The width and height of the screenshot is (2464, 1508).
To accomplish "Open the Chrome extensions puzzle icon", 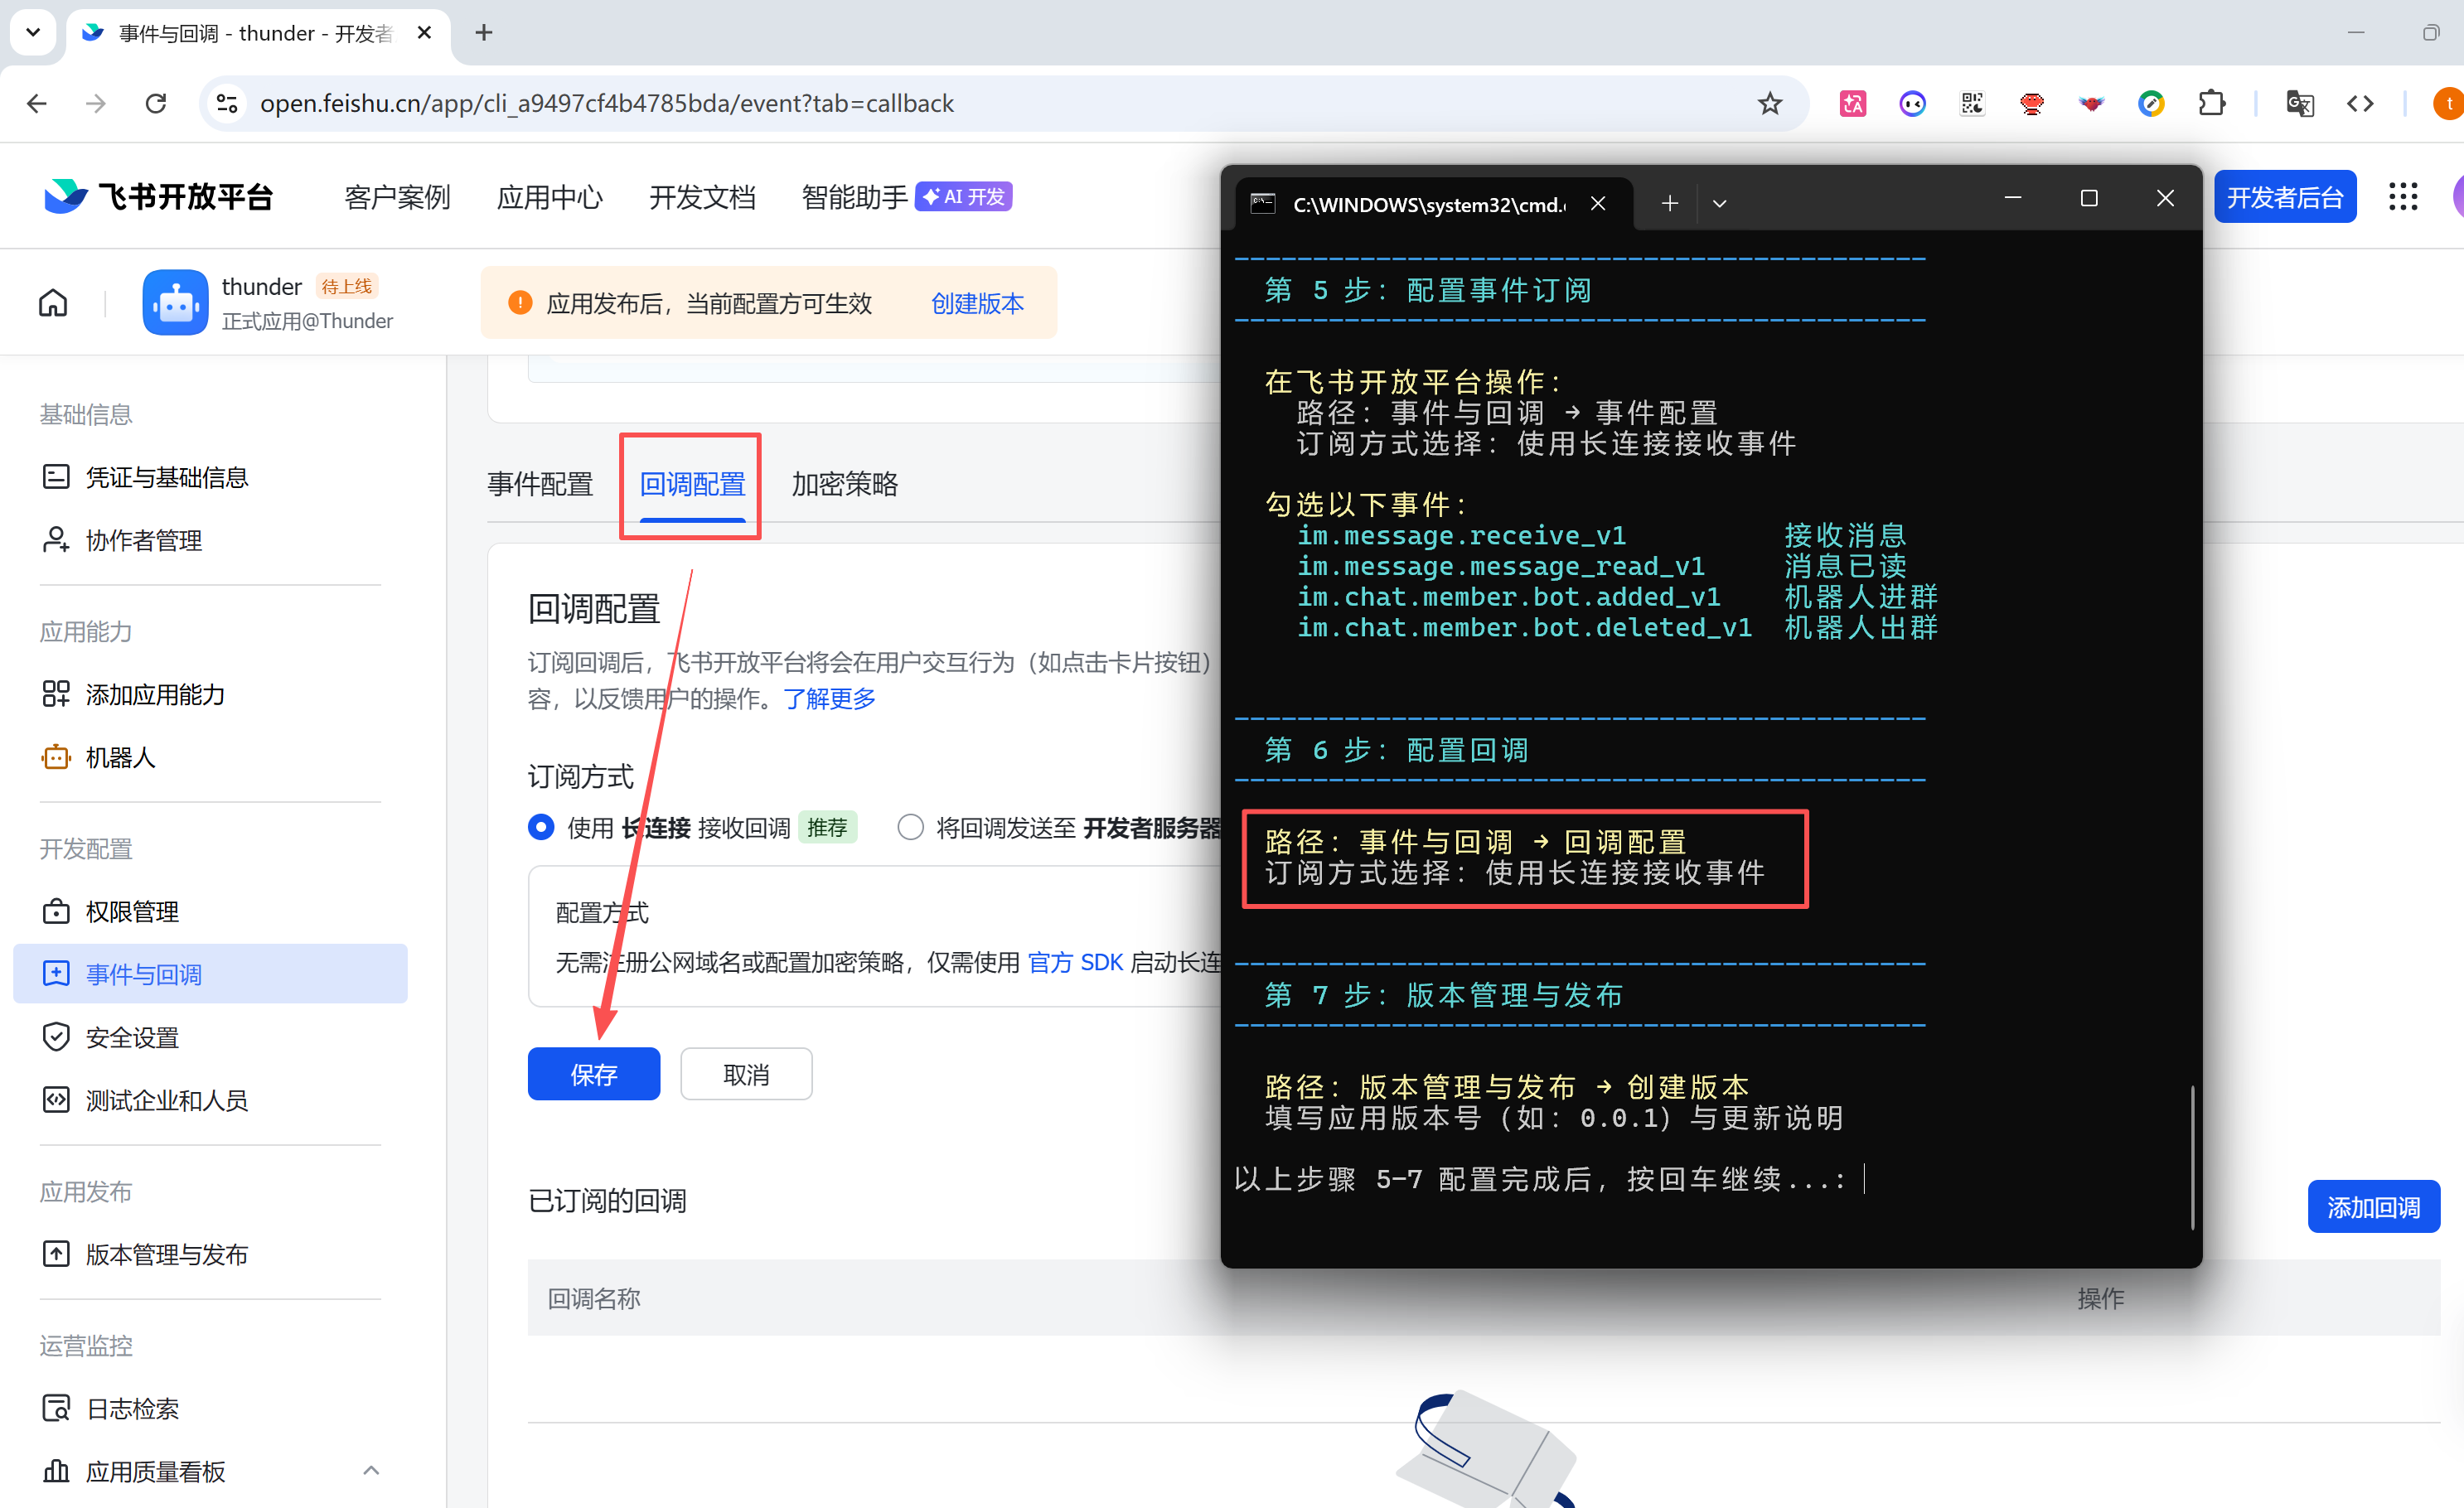I will pyautogui.click(x=2211, y=103).
